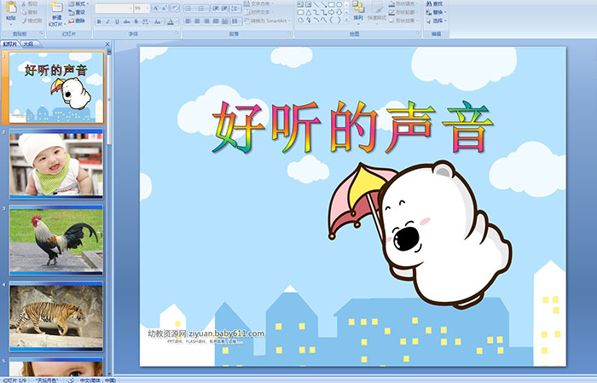Switch to the Outline (大纲) pane tab

(x=28, y=44)
